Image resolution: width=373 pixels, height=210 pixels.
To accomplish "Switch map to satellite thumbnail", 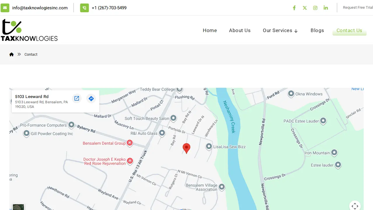I will [x=18, y=207].
